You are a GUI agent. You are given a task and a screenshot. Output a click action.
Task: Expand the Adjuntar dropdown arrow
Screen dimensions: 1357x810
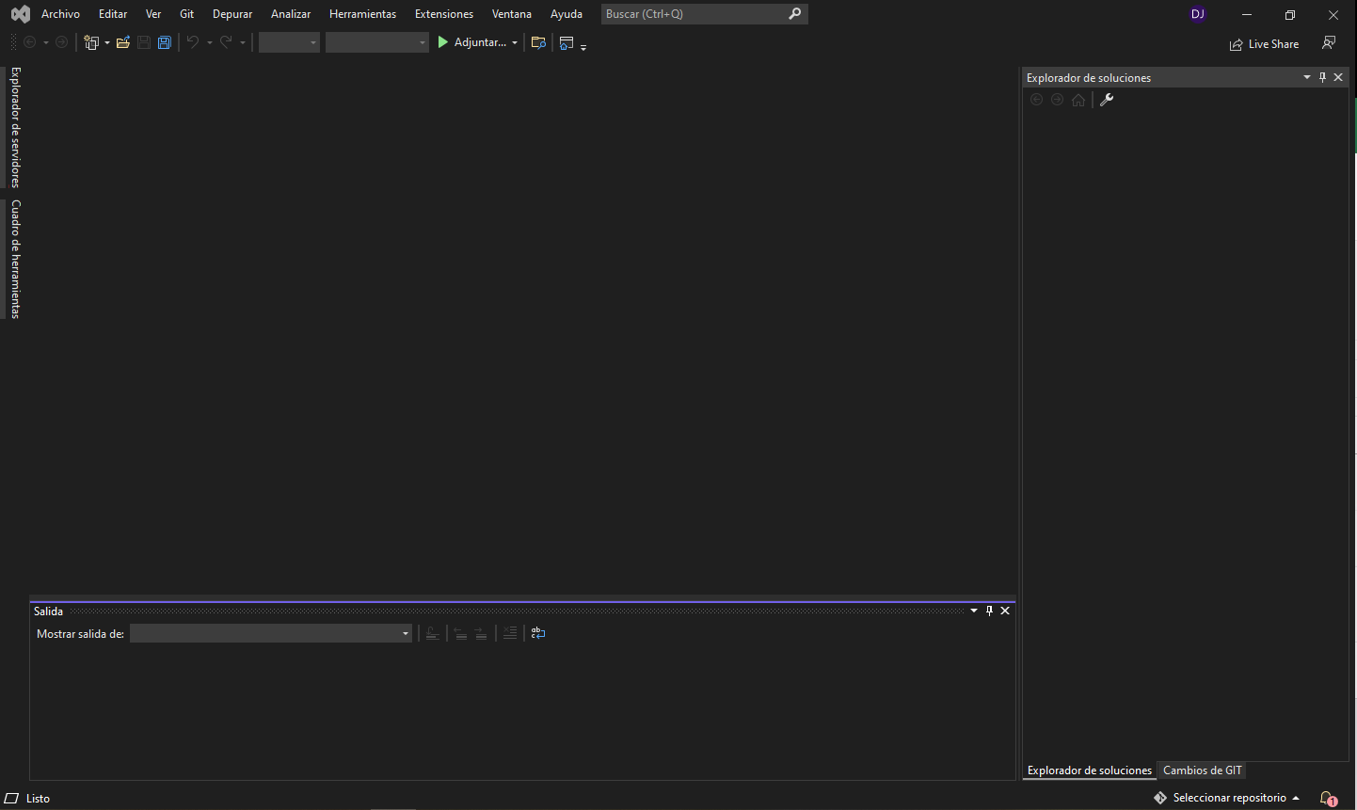515,43
